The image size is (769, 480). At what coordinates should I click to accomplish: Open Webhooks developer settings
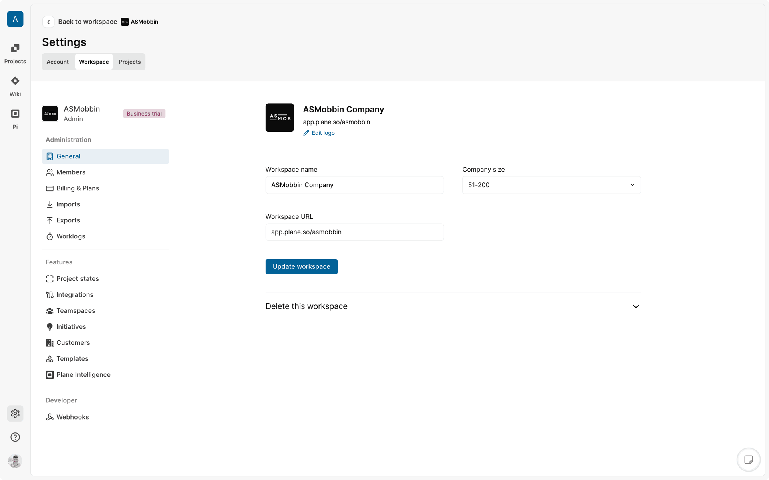[x=105, y=417]
